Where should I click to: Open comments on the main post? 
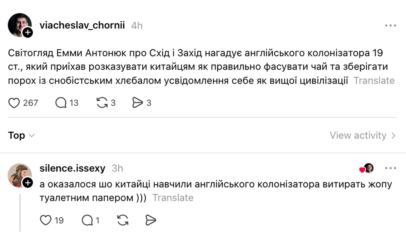coord(61,103)
